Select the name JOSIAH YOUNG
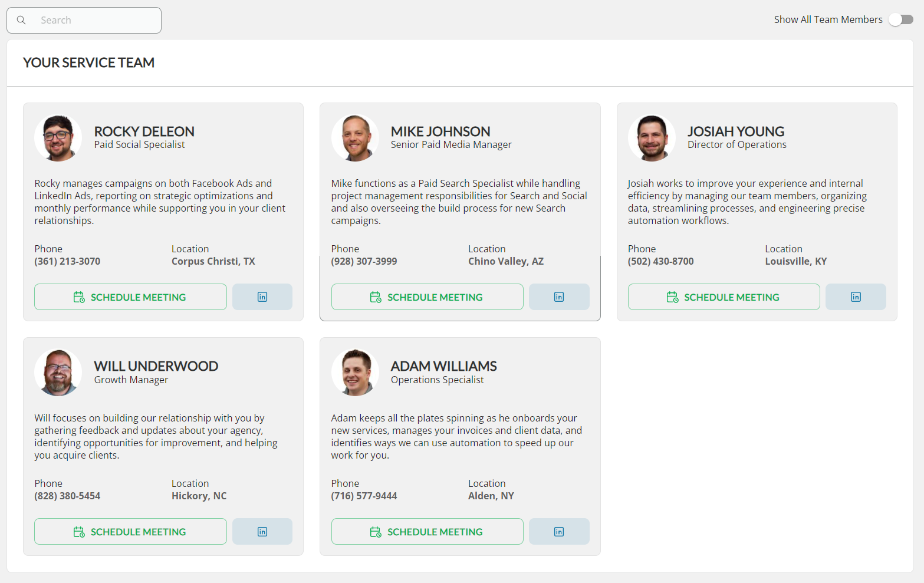Viewport: 924px width, 583px height. [x=736, y=131]
